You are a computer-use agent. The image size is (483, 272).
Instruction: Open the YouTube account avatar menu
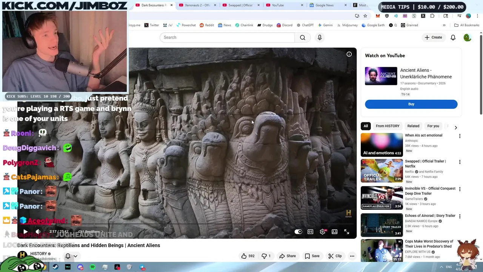click(467, 37)
